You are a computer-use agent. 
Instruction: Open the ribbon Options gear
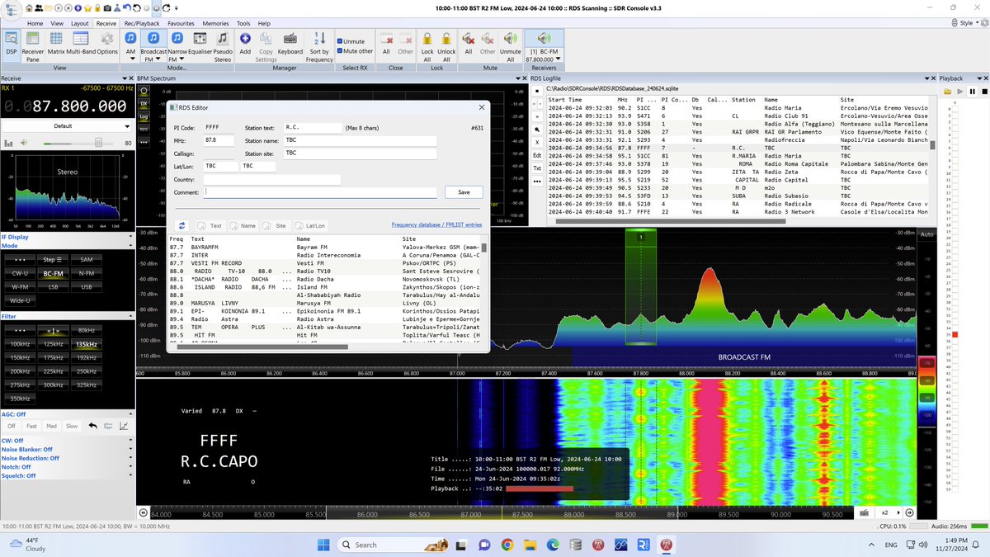point(107,45)
